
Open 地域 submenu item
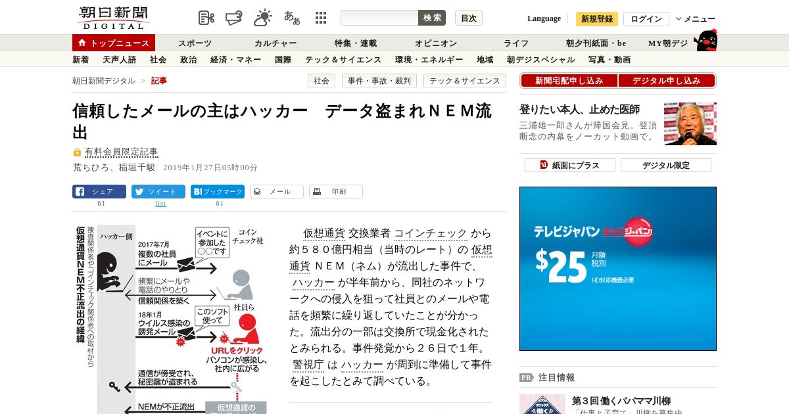click(485, 60)
